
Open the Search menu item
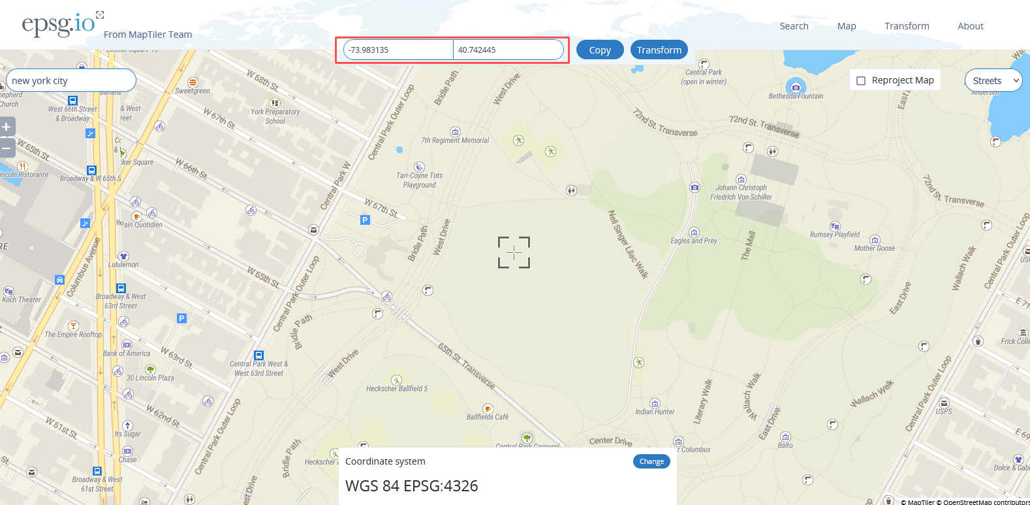[x=794, y=26]
